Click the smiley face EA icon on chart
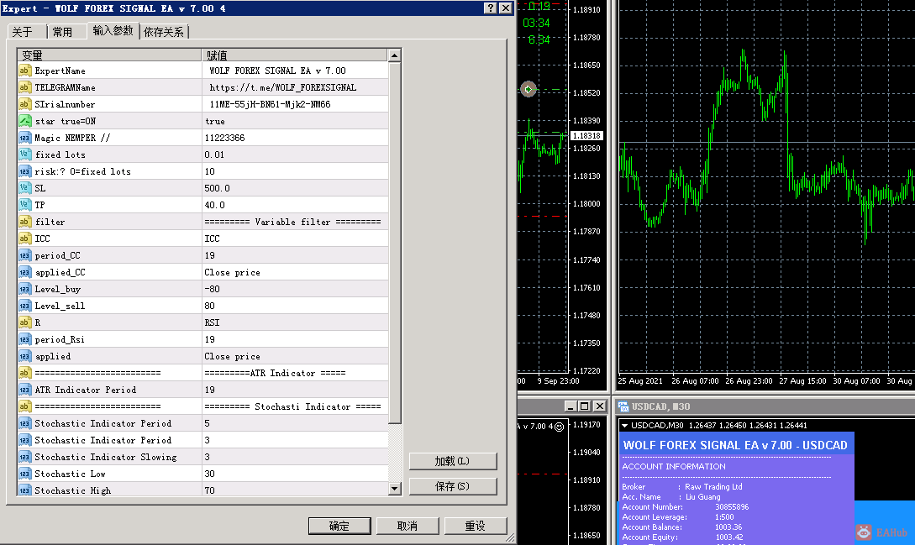The width and height of the screenshot is (915, 545). [559, 427]
